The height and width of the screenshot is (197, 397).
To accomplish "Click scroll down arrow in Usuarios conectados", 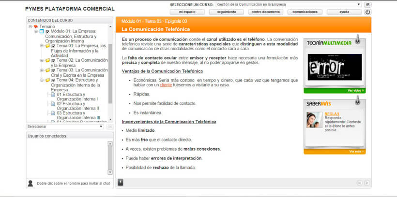I will pyautogui.click(x=110, y=172).
